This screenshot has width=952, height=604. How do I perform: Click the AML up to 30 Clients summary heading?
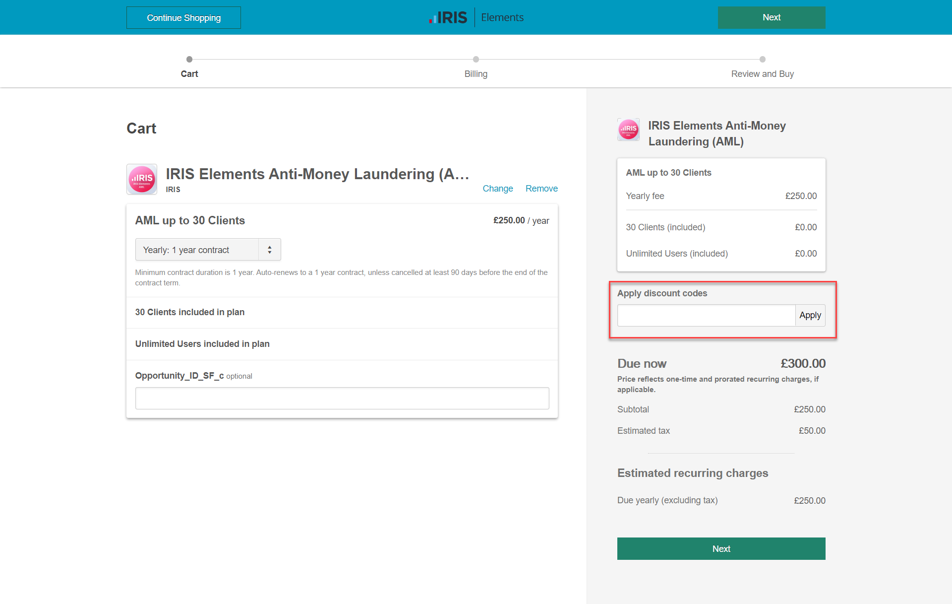click(x=668, y=173)
